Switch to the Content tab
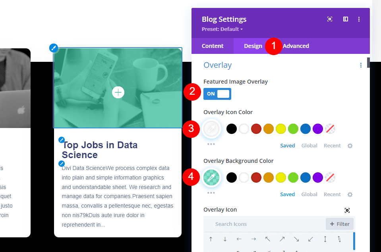The width and height of the screenshot is (381, 252). 213,46
